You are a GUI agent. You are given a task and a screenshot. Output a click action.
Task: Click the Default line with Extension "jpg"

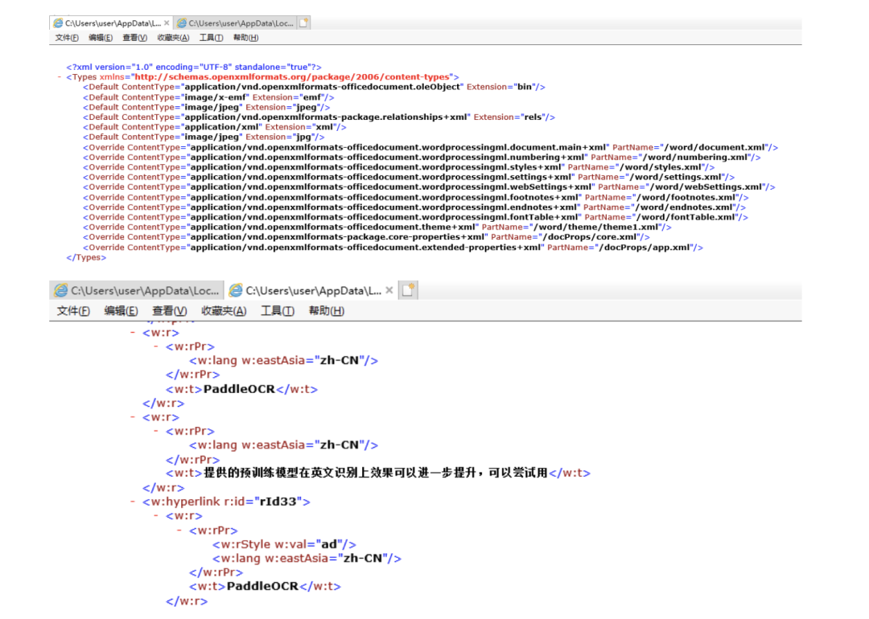204,137
